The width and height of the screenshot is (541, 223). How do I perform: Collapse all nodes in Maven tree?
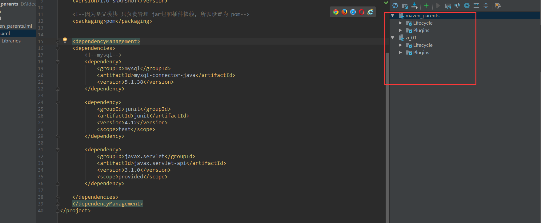486,6
